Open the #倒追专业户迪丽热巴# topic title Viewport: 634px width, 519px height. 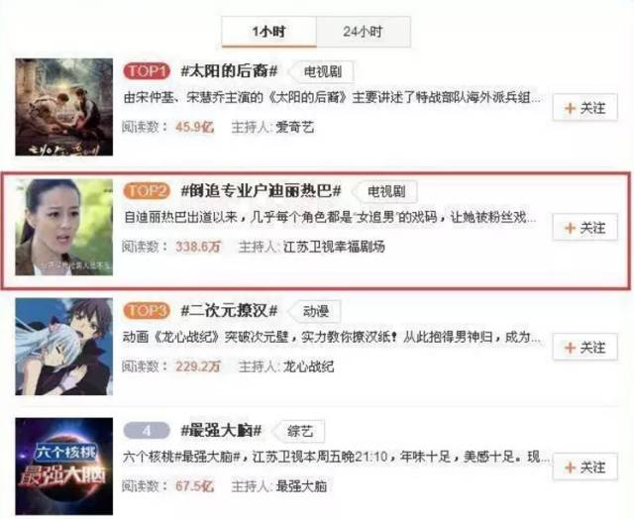pos(261,191)
